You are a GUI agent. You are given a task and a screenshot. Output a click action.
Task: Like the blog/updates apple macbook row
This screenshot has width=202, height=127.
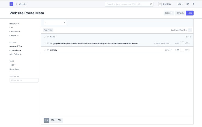pyautogui.click(x=48, y=43)
